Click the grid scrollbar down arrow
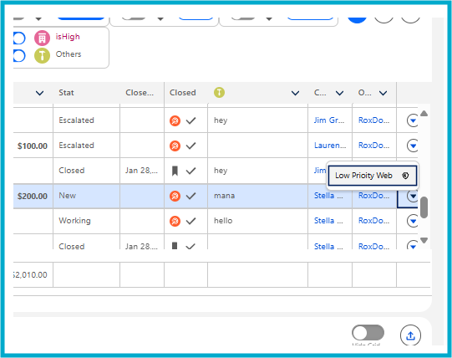Image resolution: width=452 pixels, height=358 pixels. [424, 240]
